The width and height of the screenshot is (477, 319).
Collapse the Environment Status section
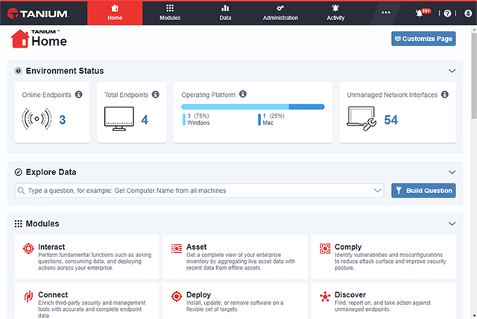[x=452, y=71]
